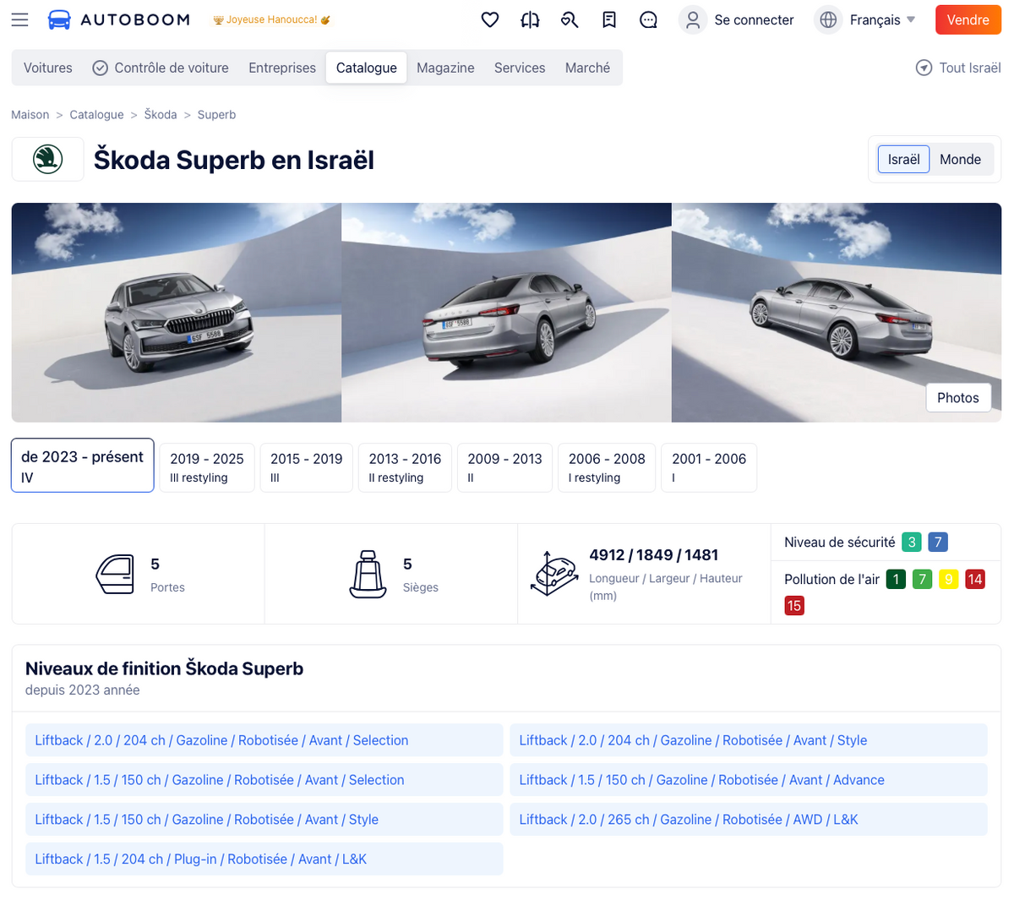Open 2.0 / 265 ch AWD L&K trim
1014x900 pixels.
tap(749, 820)
